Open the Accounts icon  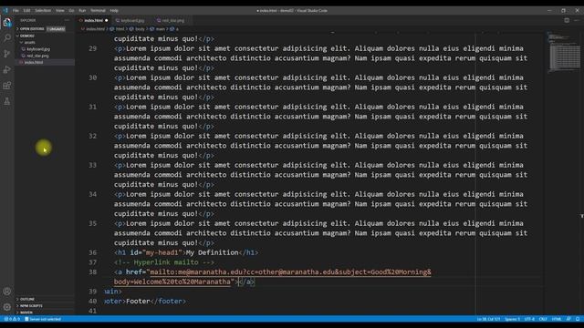[x=7, y=292]
